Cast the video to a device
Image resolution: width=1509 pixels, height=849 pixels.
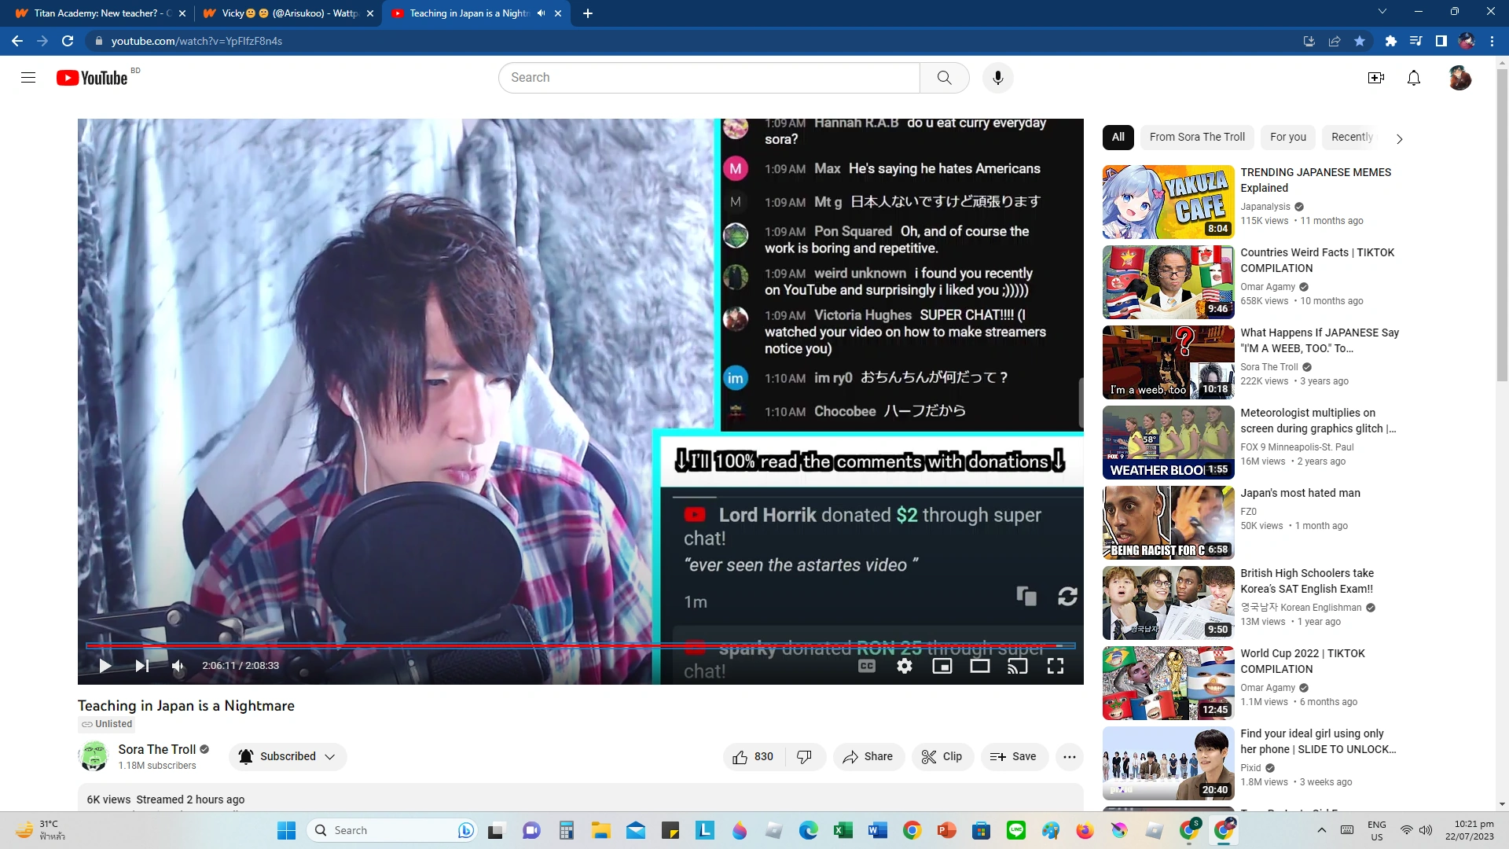[1018, 665]
